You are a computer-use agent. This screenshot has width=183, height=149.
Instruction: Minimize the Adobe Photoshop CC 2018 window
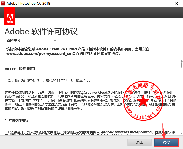pos(152,4)
